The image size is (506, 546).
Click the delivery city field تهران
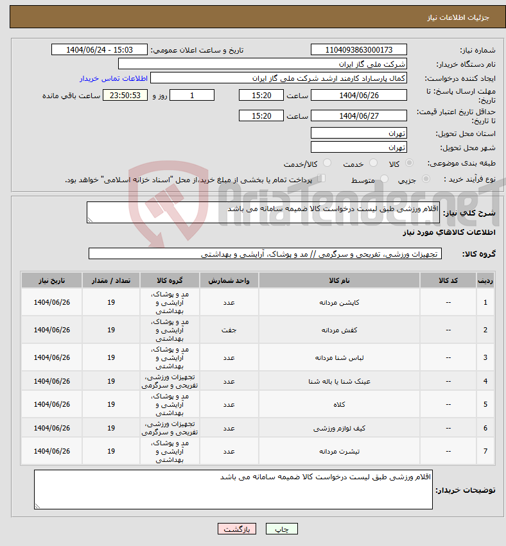pos(358,147)
